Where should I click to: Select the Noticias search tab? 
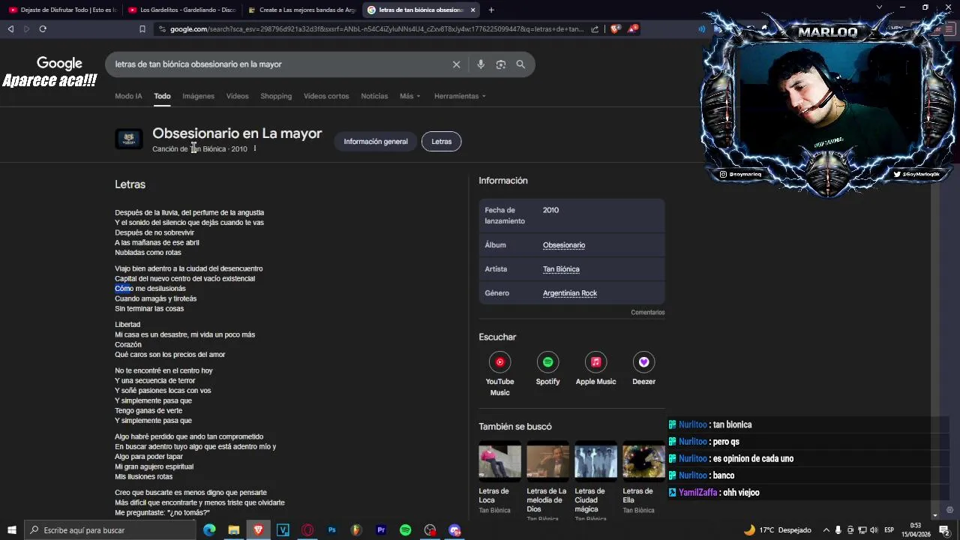pos(374,96)
